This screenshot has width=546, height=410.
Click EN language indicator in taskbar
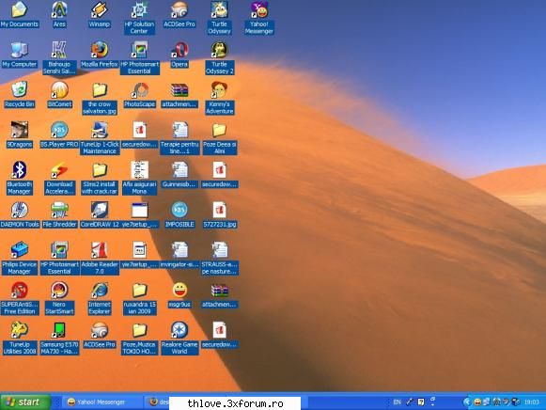coord(397,402)
